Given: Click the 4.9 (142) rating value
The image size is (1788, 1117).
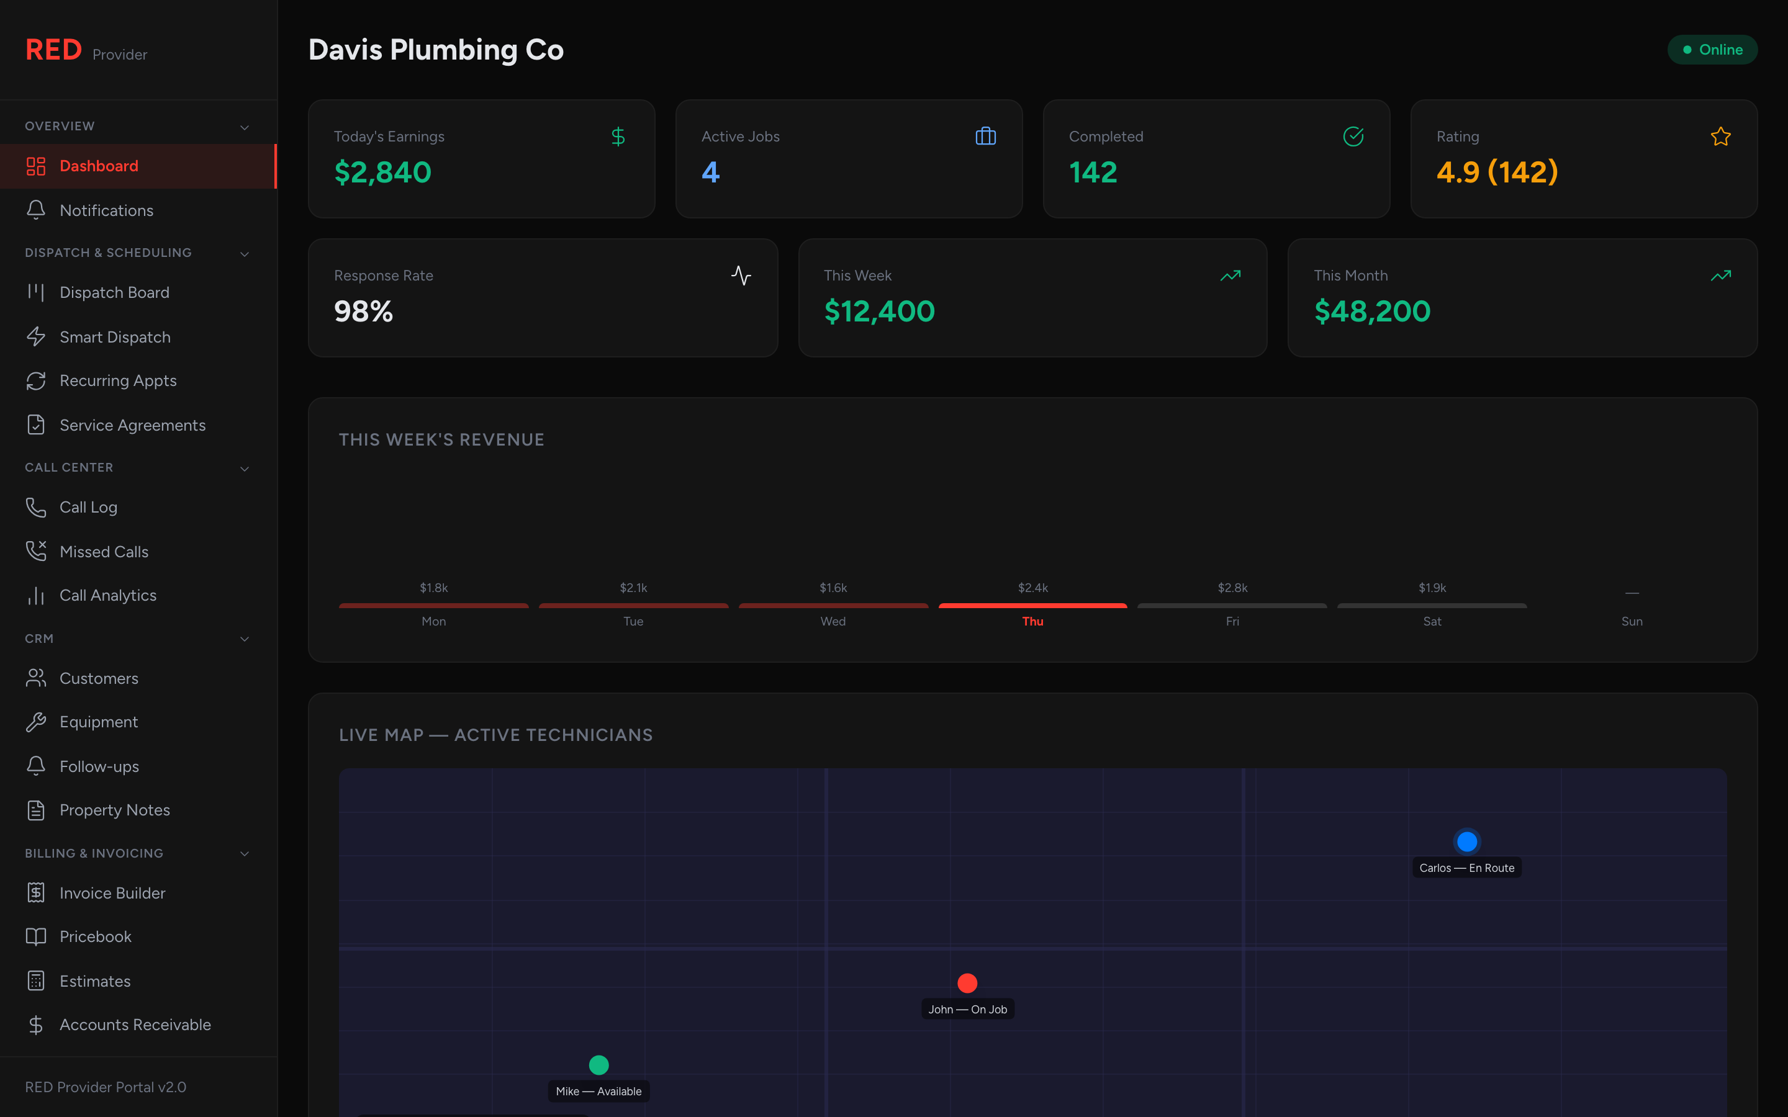Looking at the screenshot, I should pos(1497,172).
